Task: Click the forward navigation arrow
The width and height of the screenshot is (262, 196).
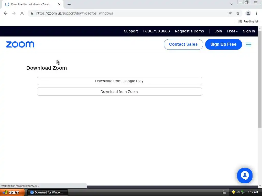Action: tap(14, 13)
